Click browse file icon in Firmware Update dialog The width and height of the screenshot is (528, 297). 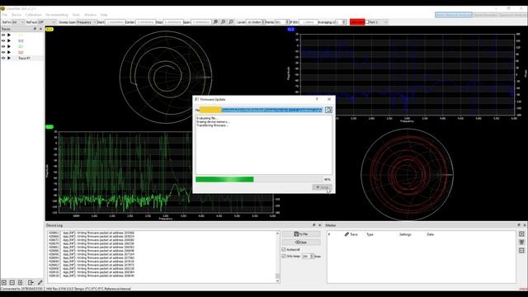[x=328, y=110]
